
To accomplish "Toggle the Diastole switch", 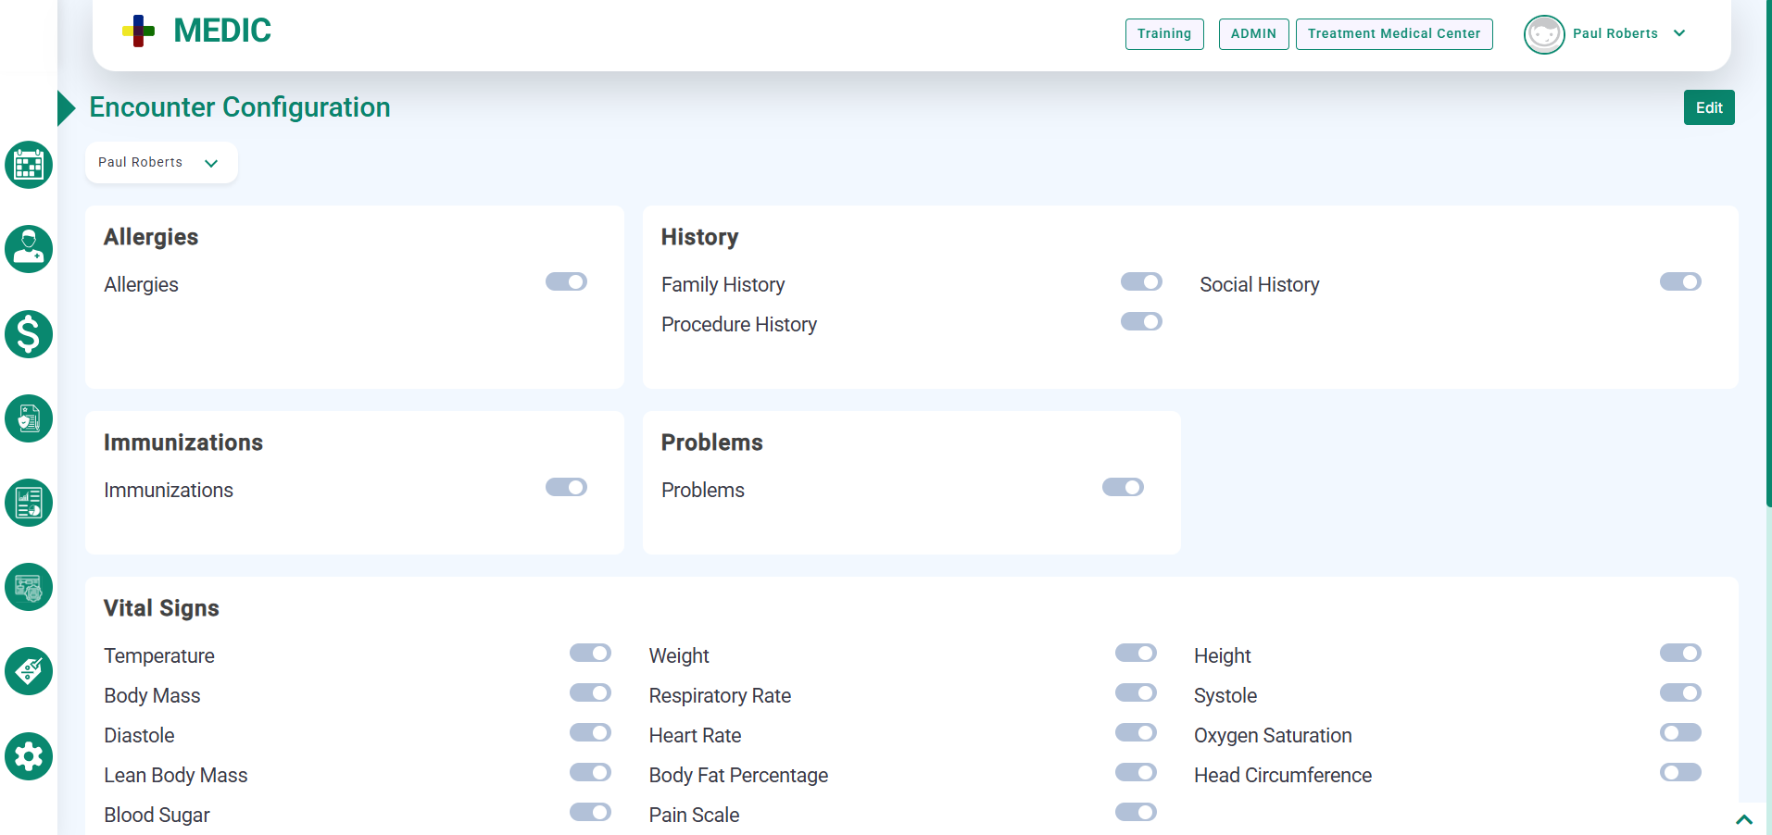I will 590,732.
